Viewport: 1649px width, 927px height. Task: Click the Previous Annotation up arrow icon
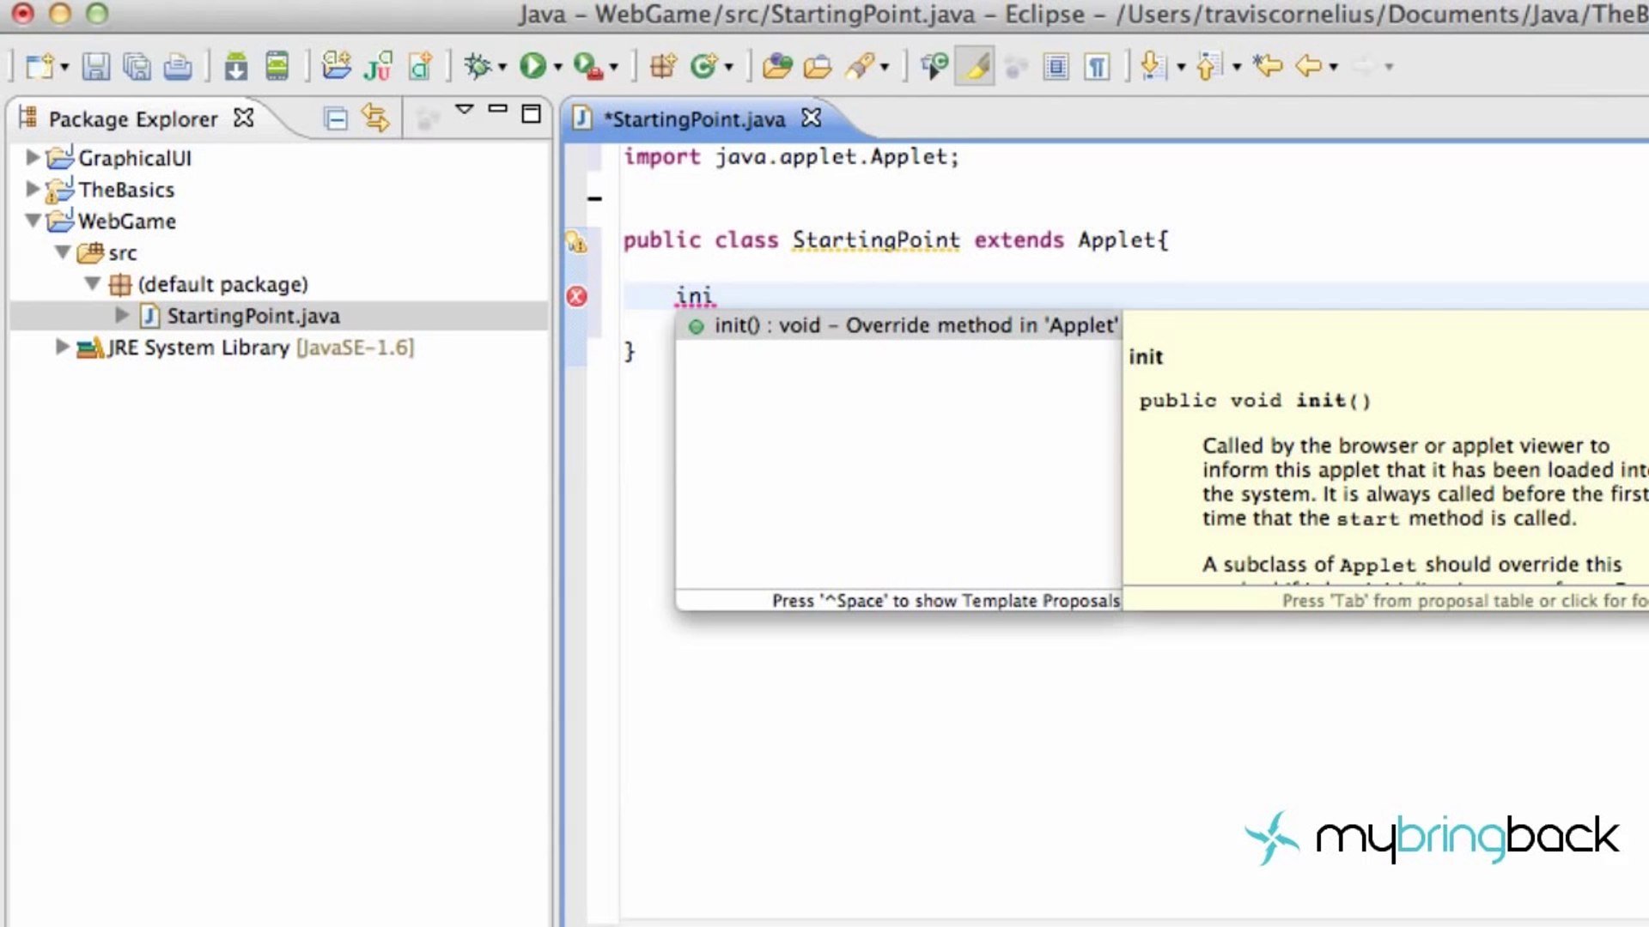[1208, 66]
